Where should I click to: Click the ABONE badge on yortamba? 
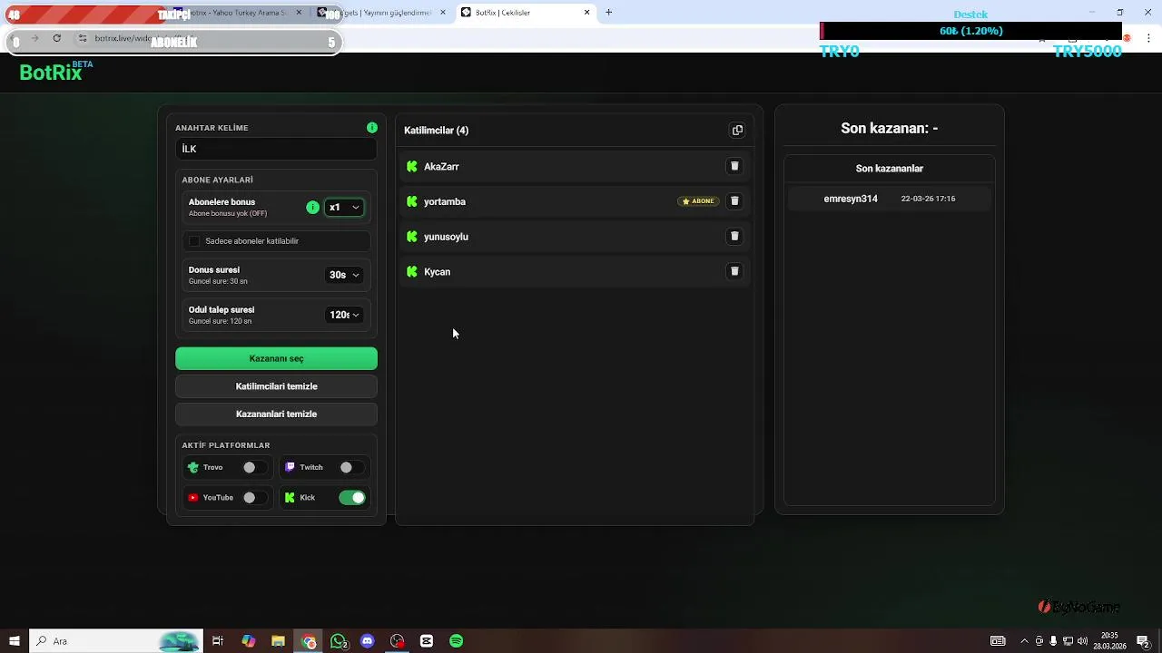pyautogui.click(x=698, y=201)
